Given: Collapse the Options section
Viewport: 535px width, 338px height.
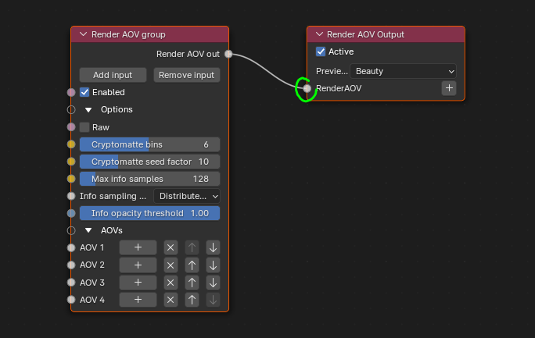Looking at the screenshot, I should pyautogui.click(x=88, y=109).
